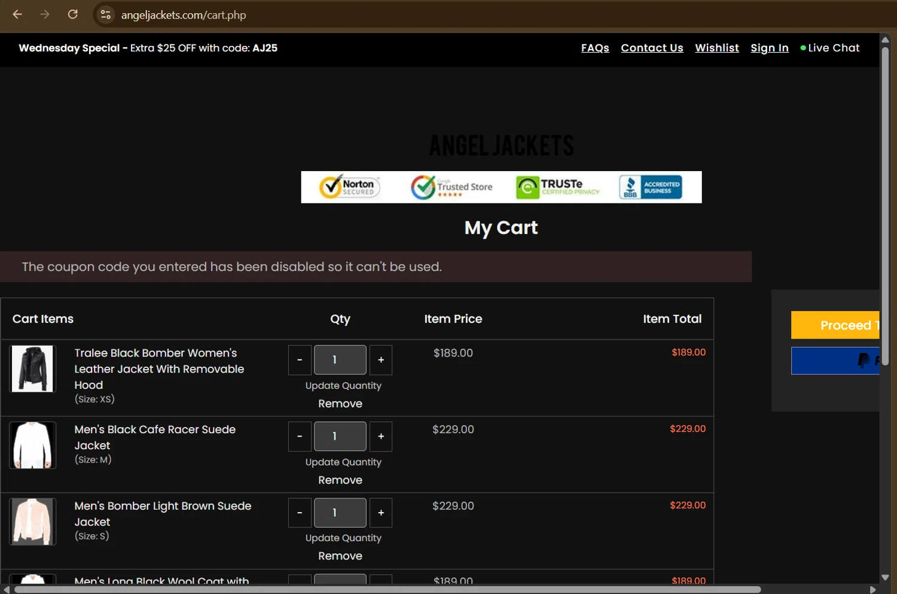Click the $189.00 item total for Tralee jacket
897x594 pixels.
pyautogui.click(x=688, y=352)
